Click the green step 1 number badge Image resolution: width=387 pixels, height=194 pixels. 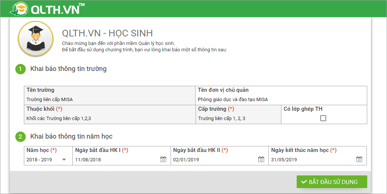click(x=20, y=69)
